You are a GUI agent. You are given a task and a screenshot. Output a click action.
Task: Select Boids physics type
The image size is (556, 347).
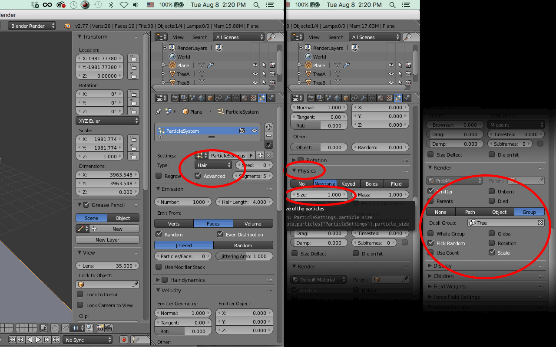click(372, 184)
